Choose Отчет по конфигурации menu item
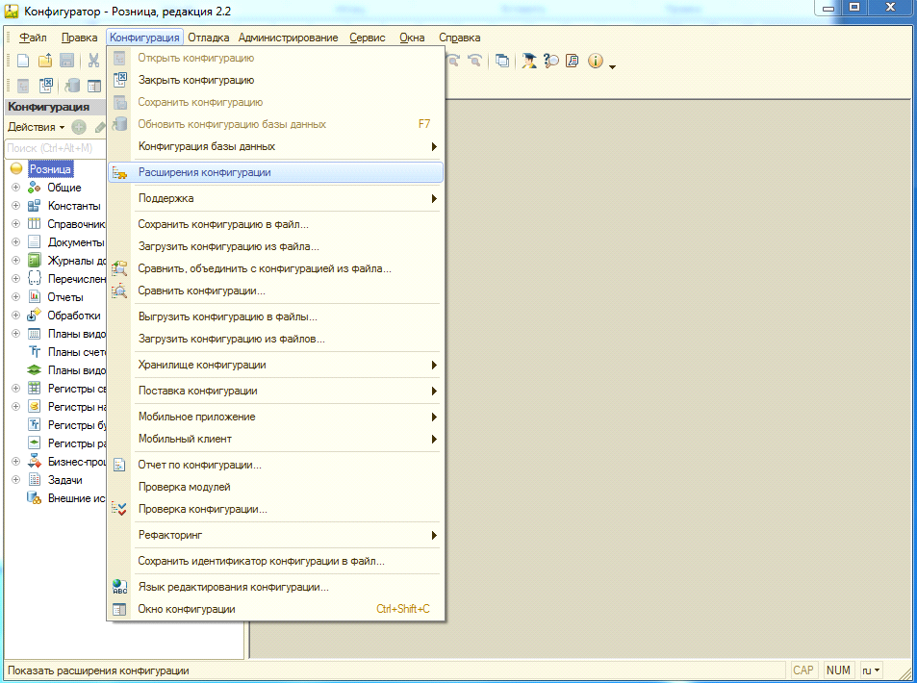Viewport: 917px width, 683px height. pyautogui.click(x=275, y=465)
